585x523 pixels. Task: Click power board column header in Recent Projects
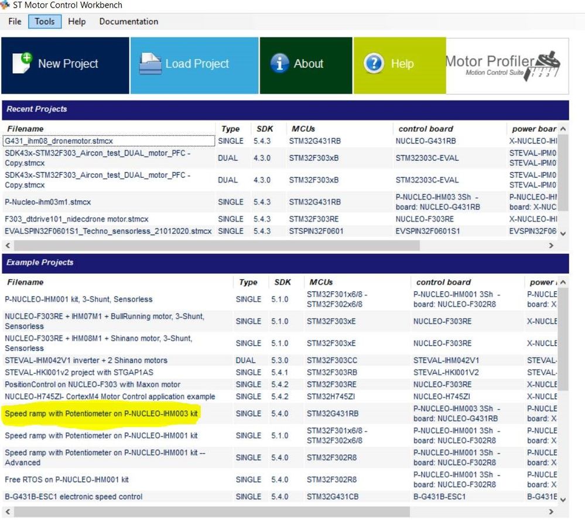click(x=534, y=129)
